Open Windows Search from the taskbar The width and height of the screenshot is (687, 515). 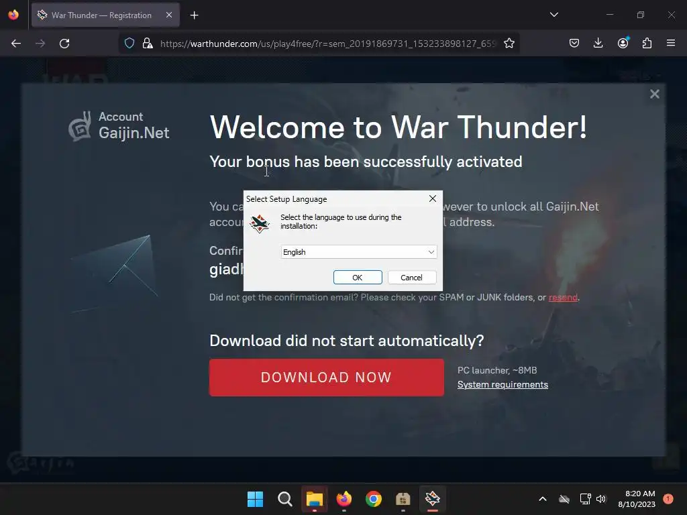284,499
